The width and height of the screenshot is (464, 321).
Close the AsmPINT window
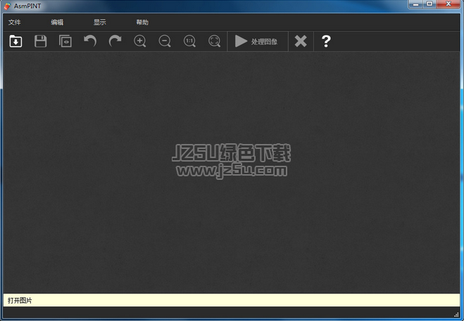(449, 4)
